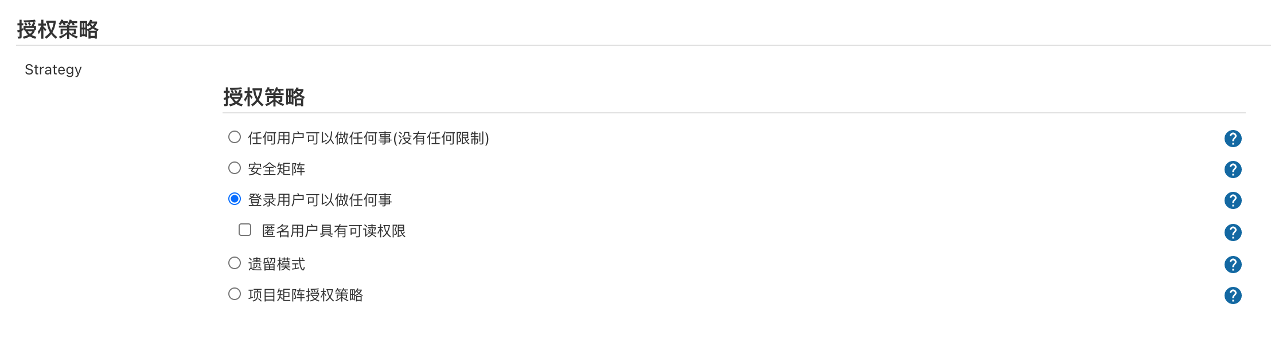The height and width of the screenshot is (339, 1271).
Task: Click the Strategy field label
Action: coord(53,70)
